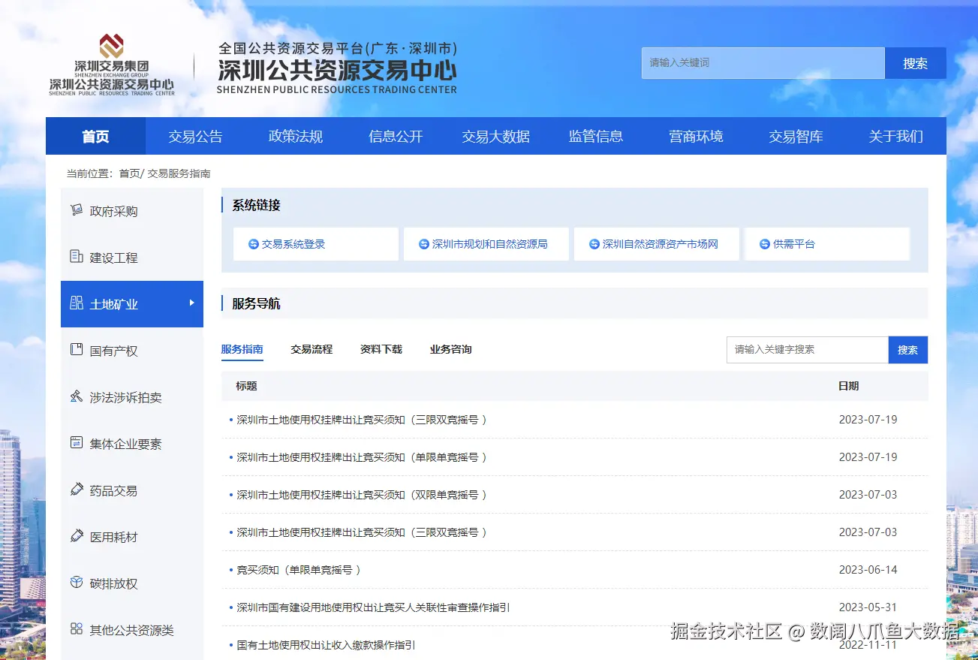Screen dimensions: 978x660
Task: Click the 2023-05-31 date cell
Action: (868, 607)
